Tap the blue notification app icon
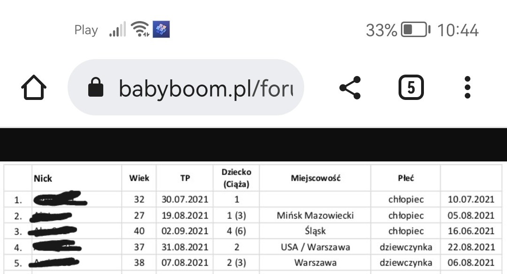507x274 pixels. pos(161,30)
